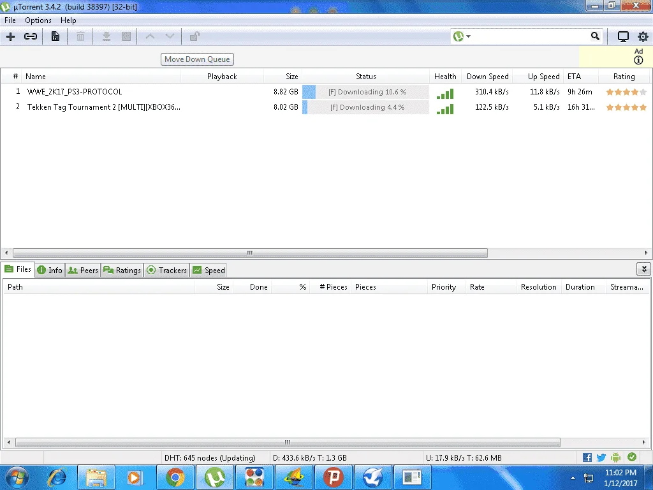653x490 pixels.
Task: Click the Unlock Bundle padlock icon
Action: click(194, 36)
